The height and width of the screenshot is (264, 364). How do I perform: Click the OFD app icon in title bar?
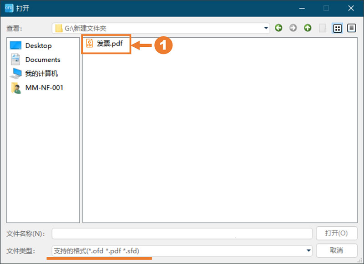click(x=9, y=8)
